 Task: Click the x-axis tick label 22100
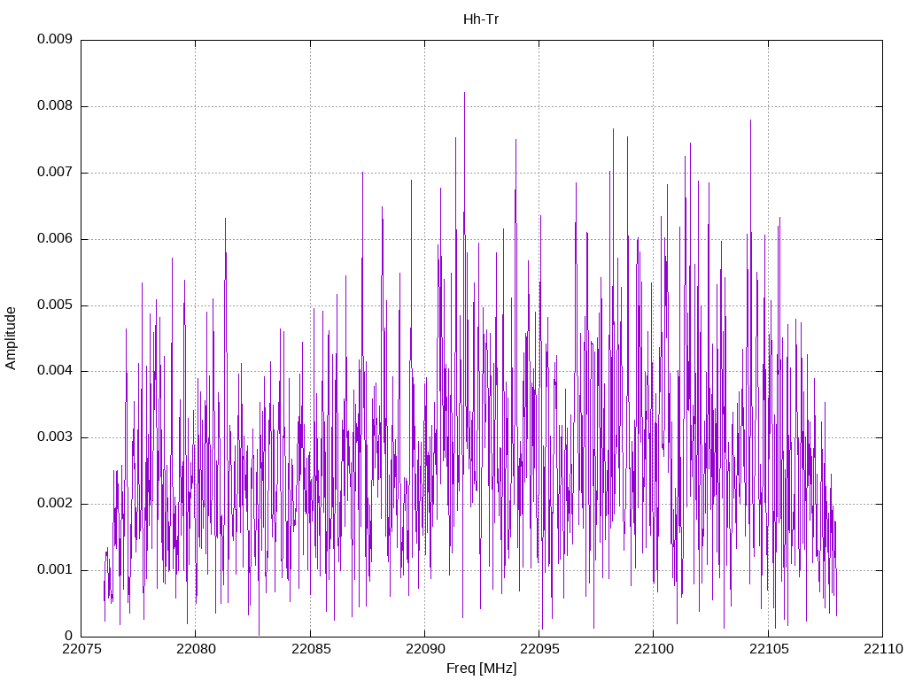point(655,649)
